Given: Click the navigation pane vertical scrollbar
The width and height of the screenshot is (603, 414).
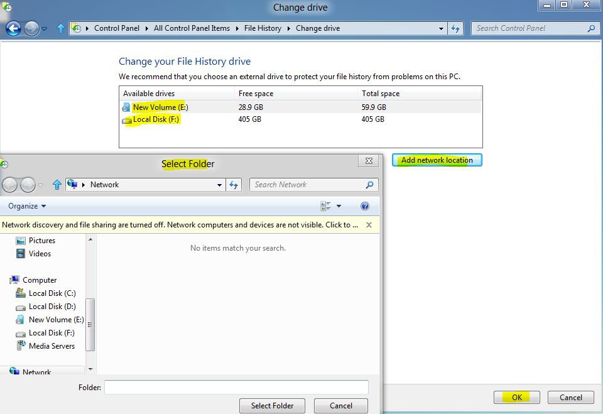Looking at the screenshot, I should pos(90,324).
